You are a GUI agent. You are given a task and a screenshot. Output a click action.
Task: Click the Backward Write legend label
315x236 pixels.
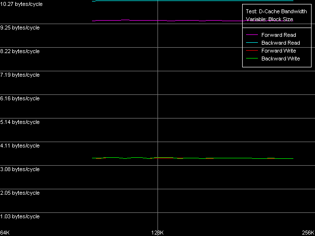click(281, 59)
